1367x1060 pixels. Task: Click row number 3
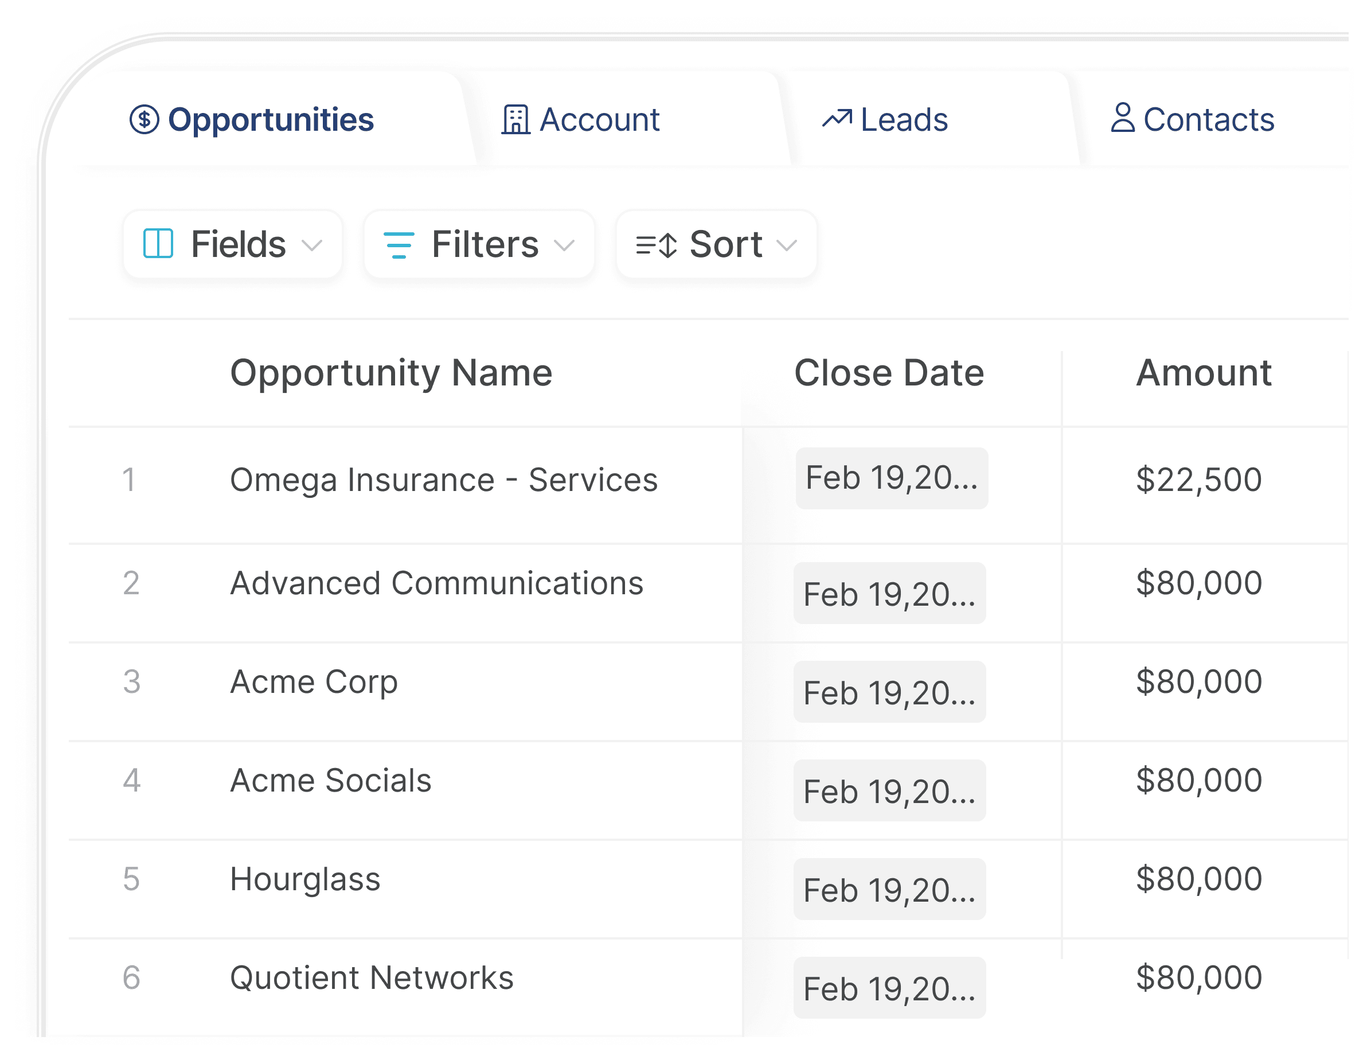[x=131, y=682]
